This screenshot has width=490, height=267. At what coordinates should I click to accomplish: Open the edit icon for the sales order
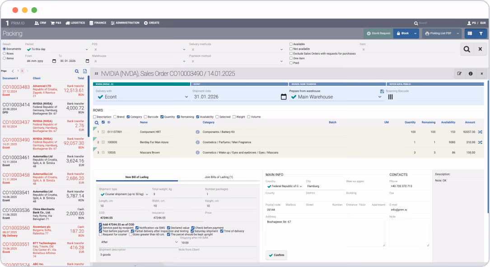pyautogui.click(x=459, y=74)
